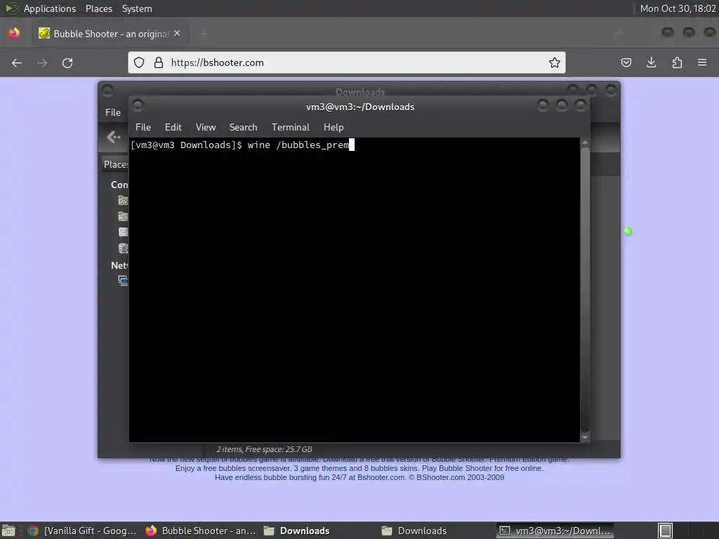Open the extensions puzzle icon
Image resolution: width=719 pixels, height=539 pixels.
[x=677, y=62]
